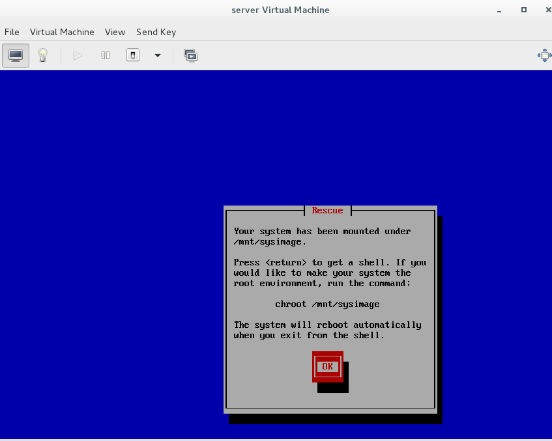
Task: Open the View menu
Action: 115,32
